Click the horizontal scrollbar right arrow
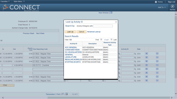 coord(171,98)
